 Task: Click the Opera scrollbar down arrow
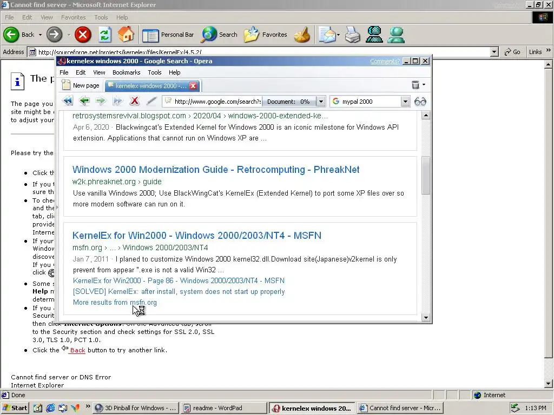(x=426, y=318)
